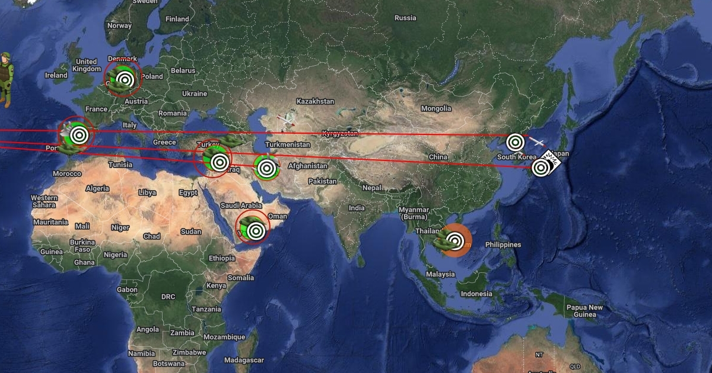This screenshot has height=373, width=712.
Task: Select the target marker over Germany
Action: pyautogui.click(x=125, y=79)
